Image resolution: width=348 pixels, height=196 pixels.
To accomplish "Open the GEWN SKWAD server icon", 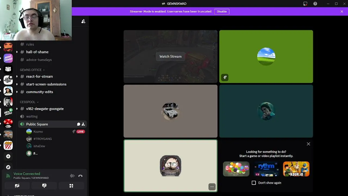I will click(8, 113).
